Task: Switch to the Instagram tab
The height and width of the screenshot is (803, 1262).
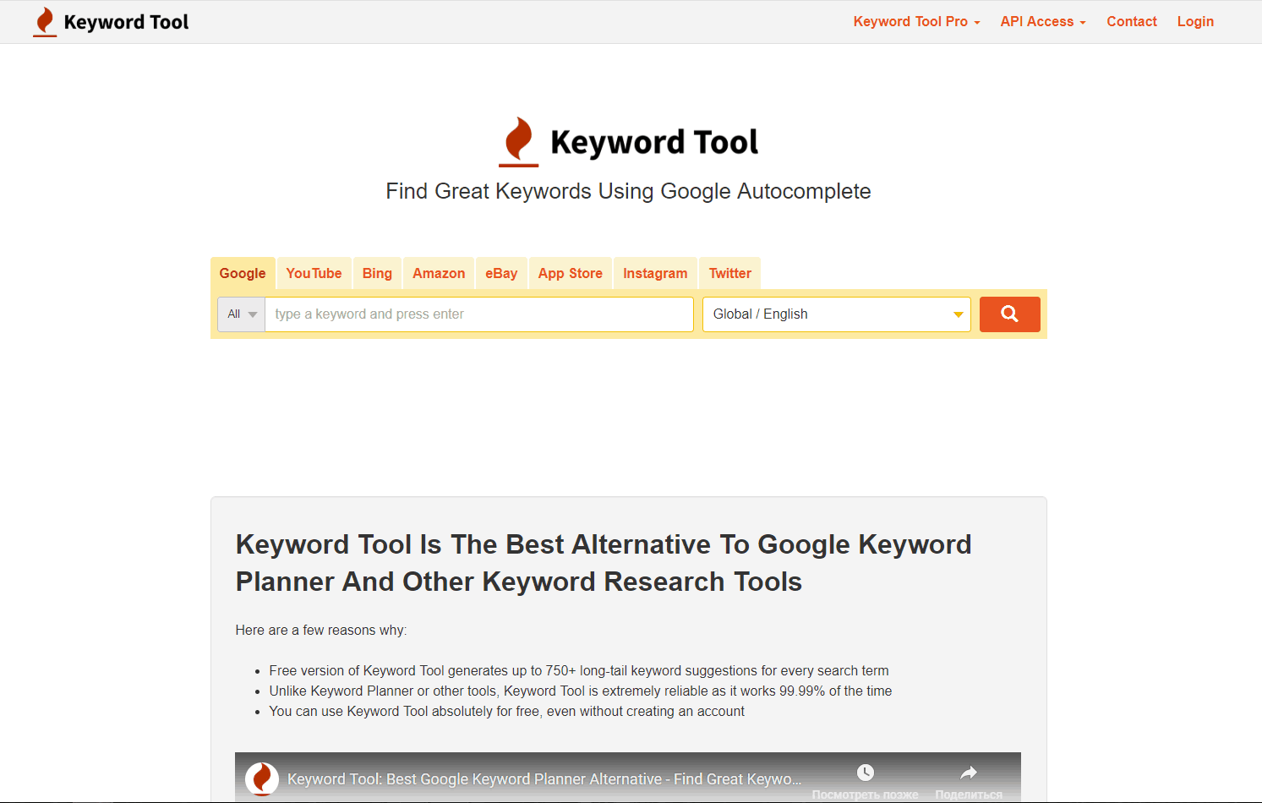Action: (655, 273)
